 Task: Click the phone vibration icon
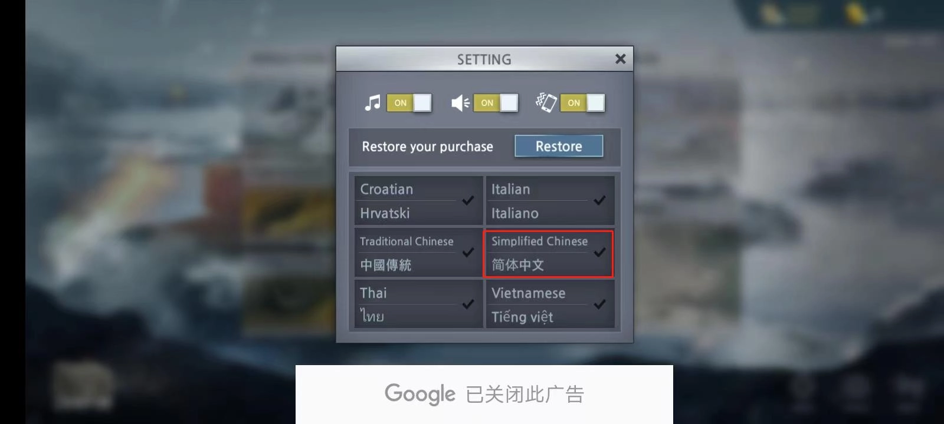click(546, 102)
